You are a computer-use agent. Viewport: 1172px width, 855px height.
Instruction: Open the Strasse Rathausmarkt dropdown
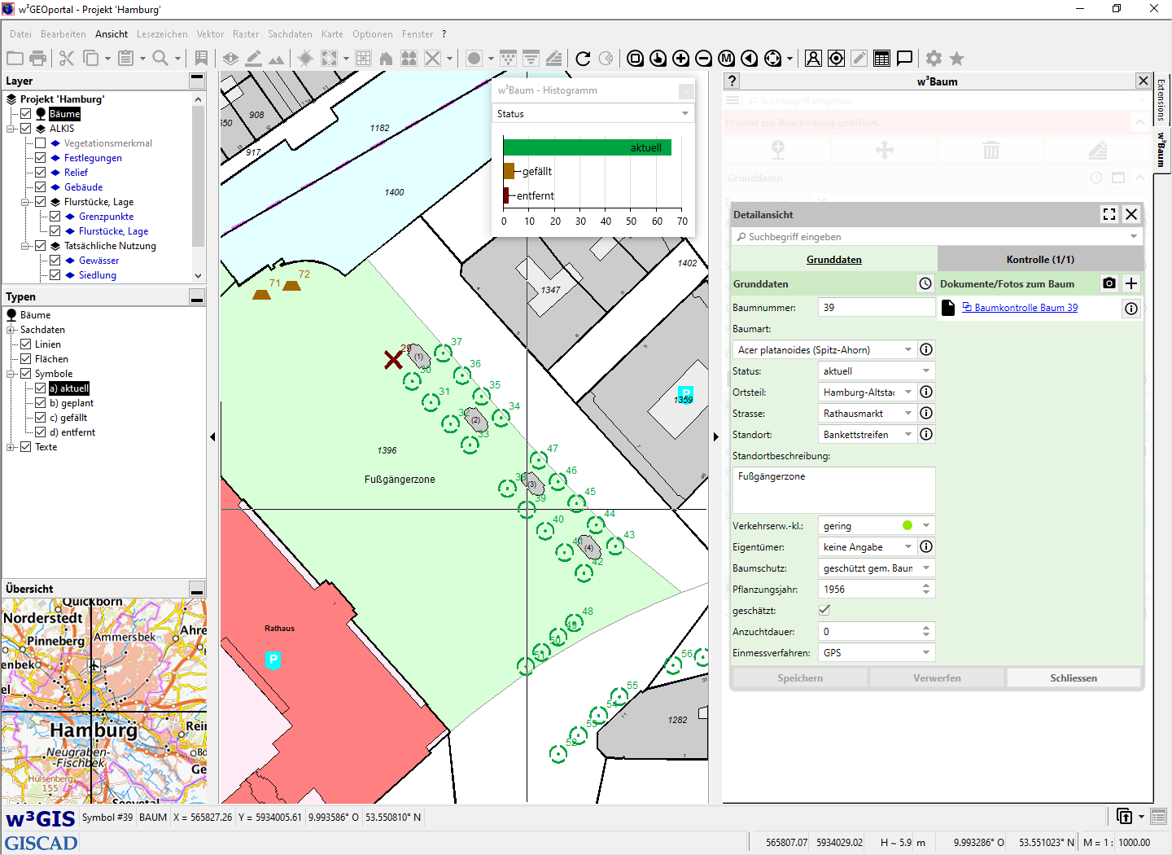tap(867, 414)
